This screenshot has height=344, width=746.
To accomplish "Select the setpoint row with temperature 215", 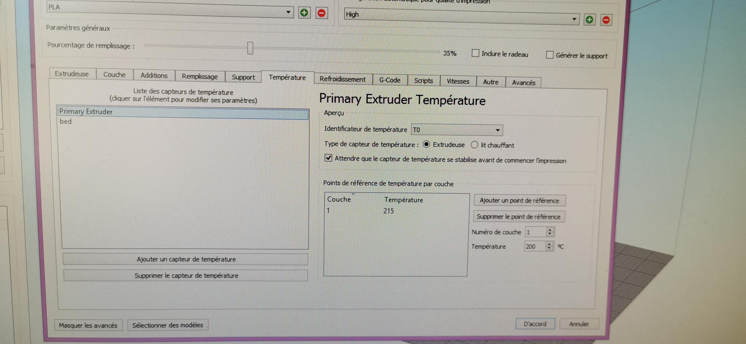I will tap(396, 211).
